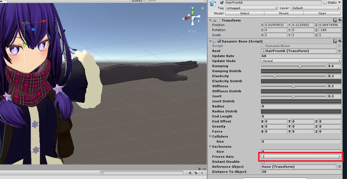Click the Colliders Size field

coord(301,142)
